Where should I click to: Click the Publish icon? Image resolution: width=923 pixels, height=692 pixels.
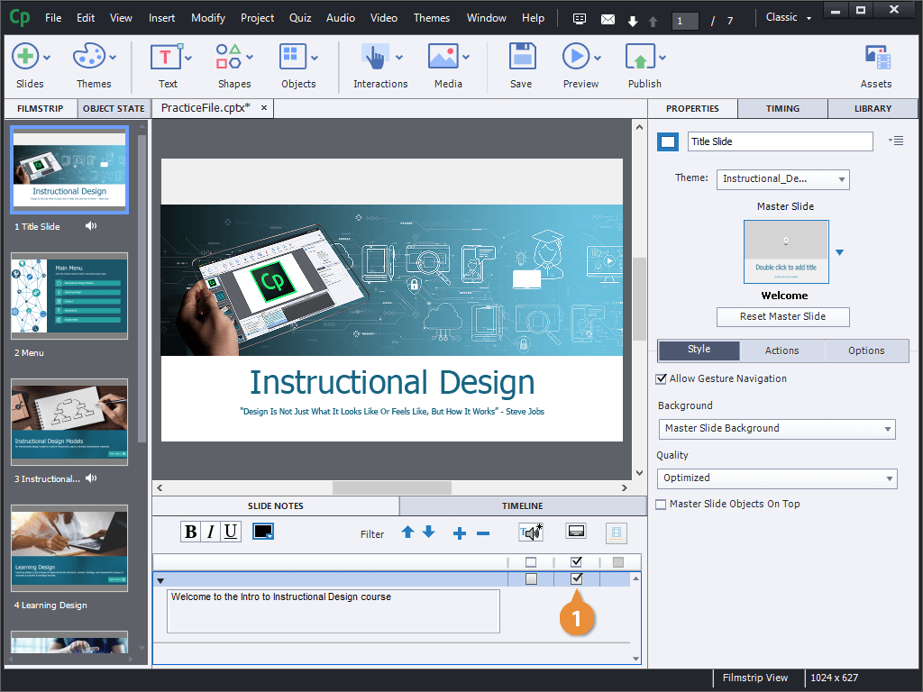point(640,57)
